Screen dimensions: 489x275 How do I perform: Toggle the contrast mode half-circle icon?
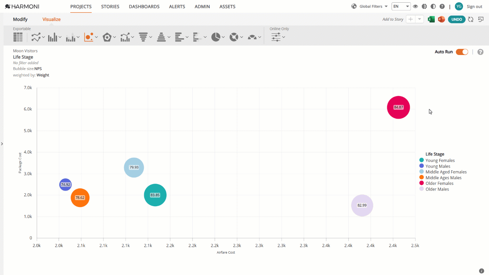pos(433,6)
